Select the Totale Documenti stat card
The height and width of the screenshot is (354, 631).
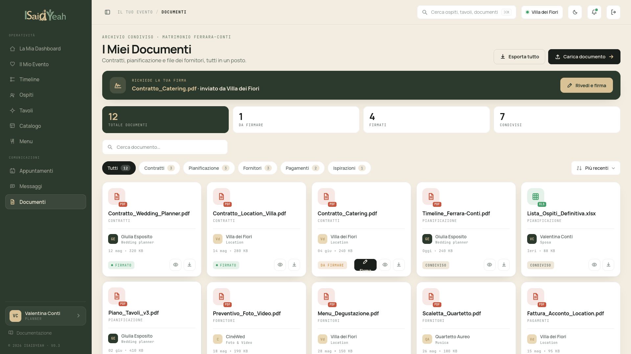[165, 120]
